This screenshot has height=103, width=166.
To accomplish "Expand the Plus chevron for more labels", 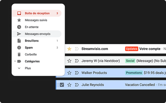I will coord(19,68).
